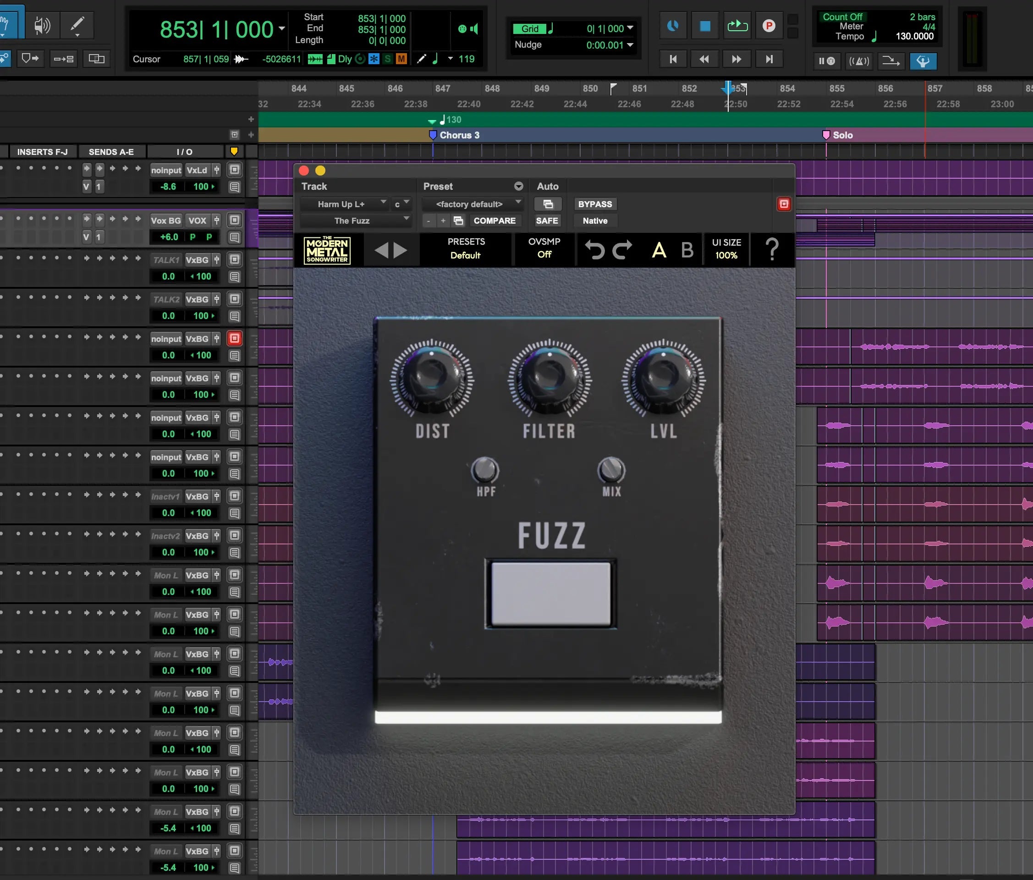Enable the loop playback icon
The image size is (1033, 880).
737,26
